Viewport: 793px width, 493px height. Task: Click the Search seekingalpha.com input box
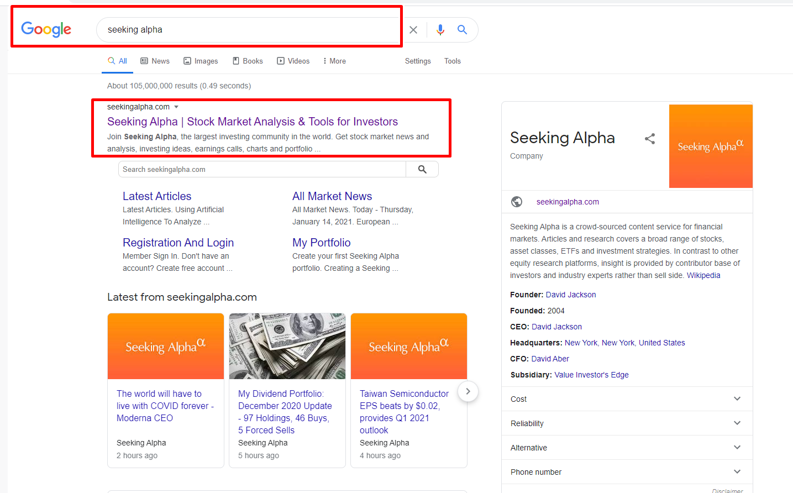[262, 169]
